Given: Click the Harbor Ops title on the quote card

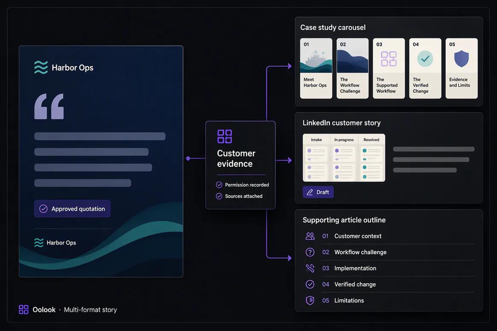Looking at the screenshot, I should 73,67.
